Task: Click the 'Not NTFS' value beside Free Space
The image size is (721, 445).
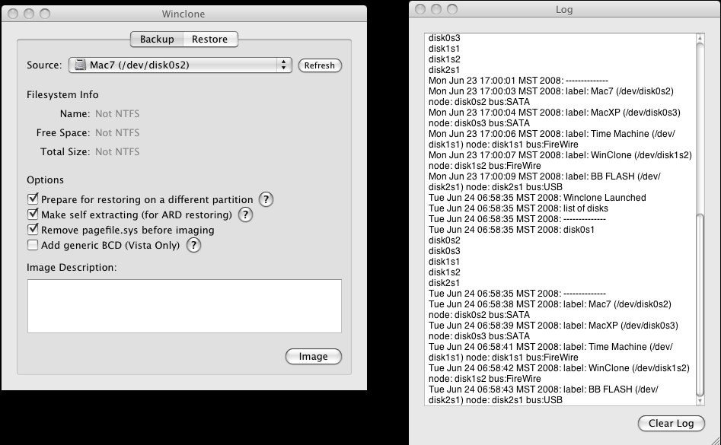Action: [x=117, y=132]
